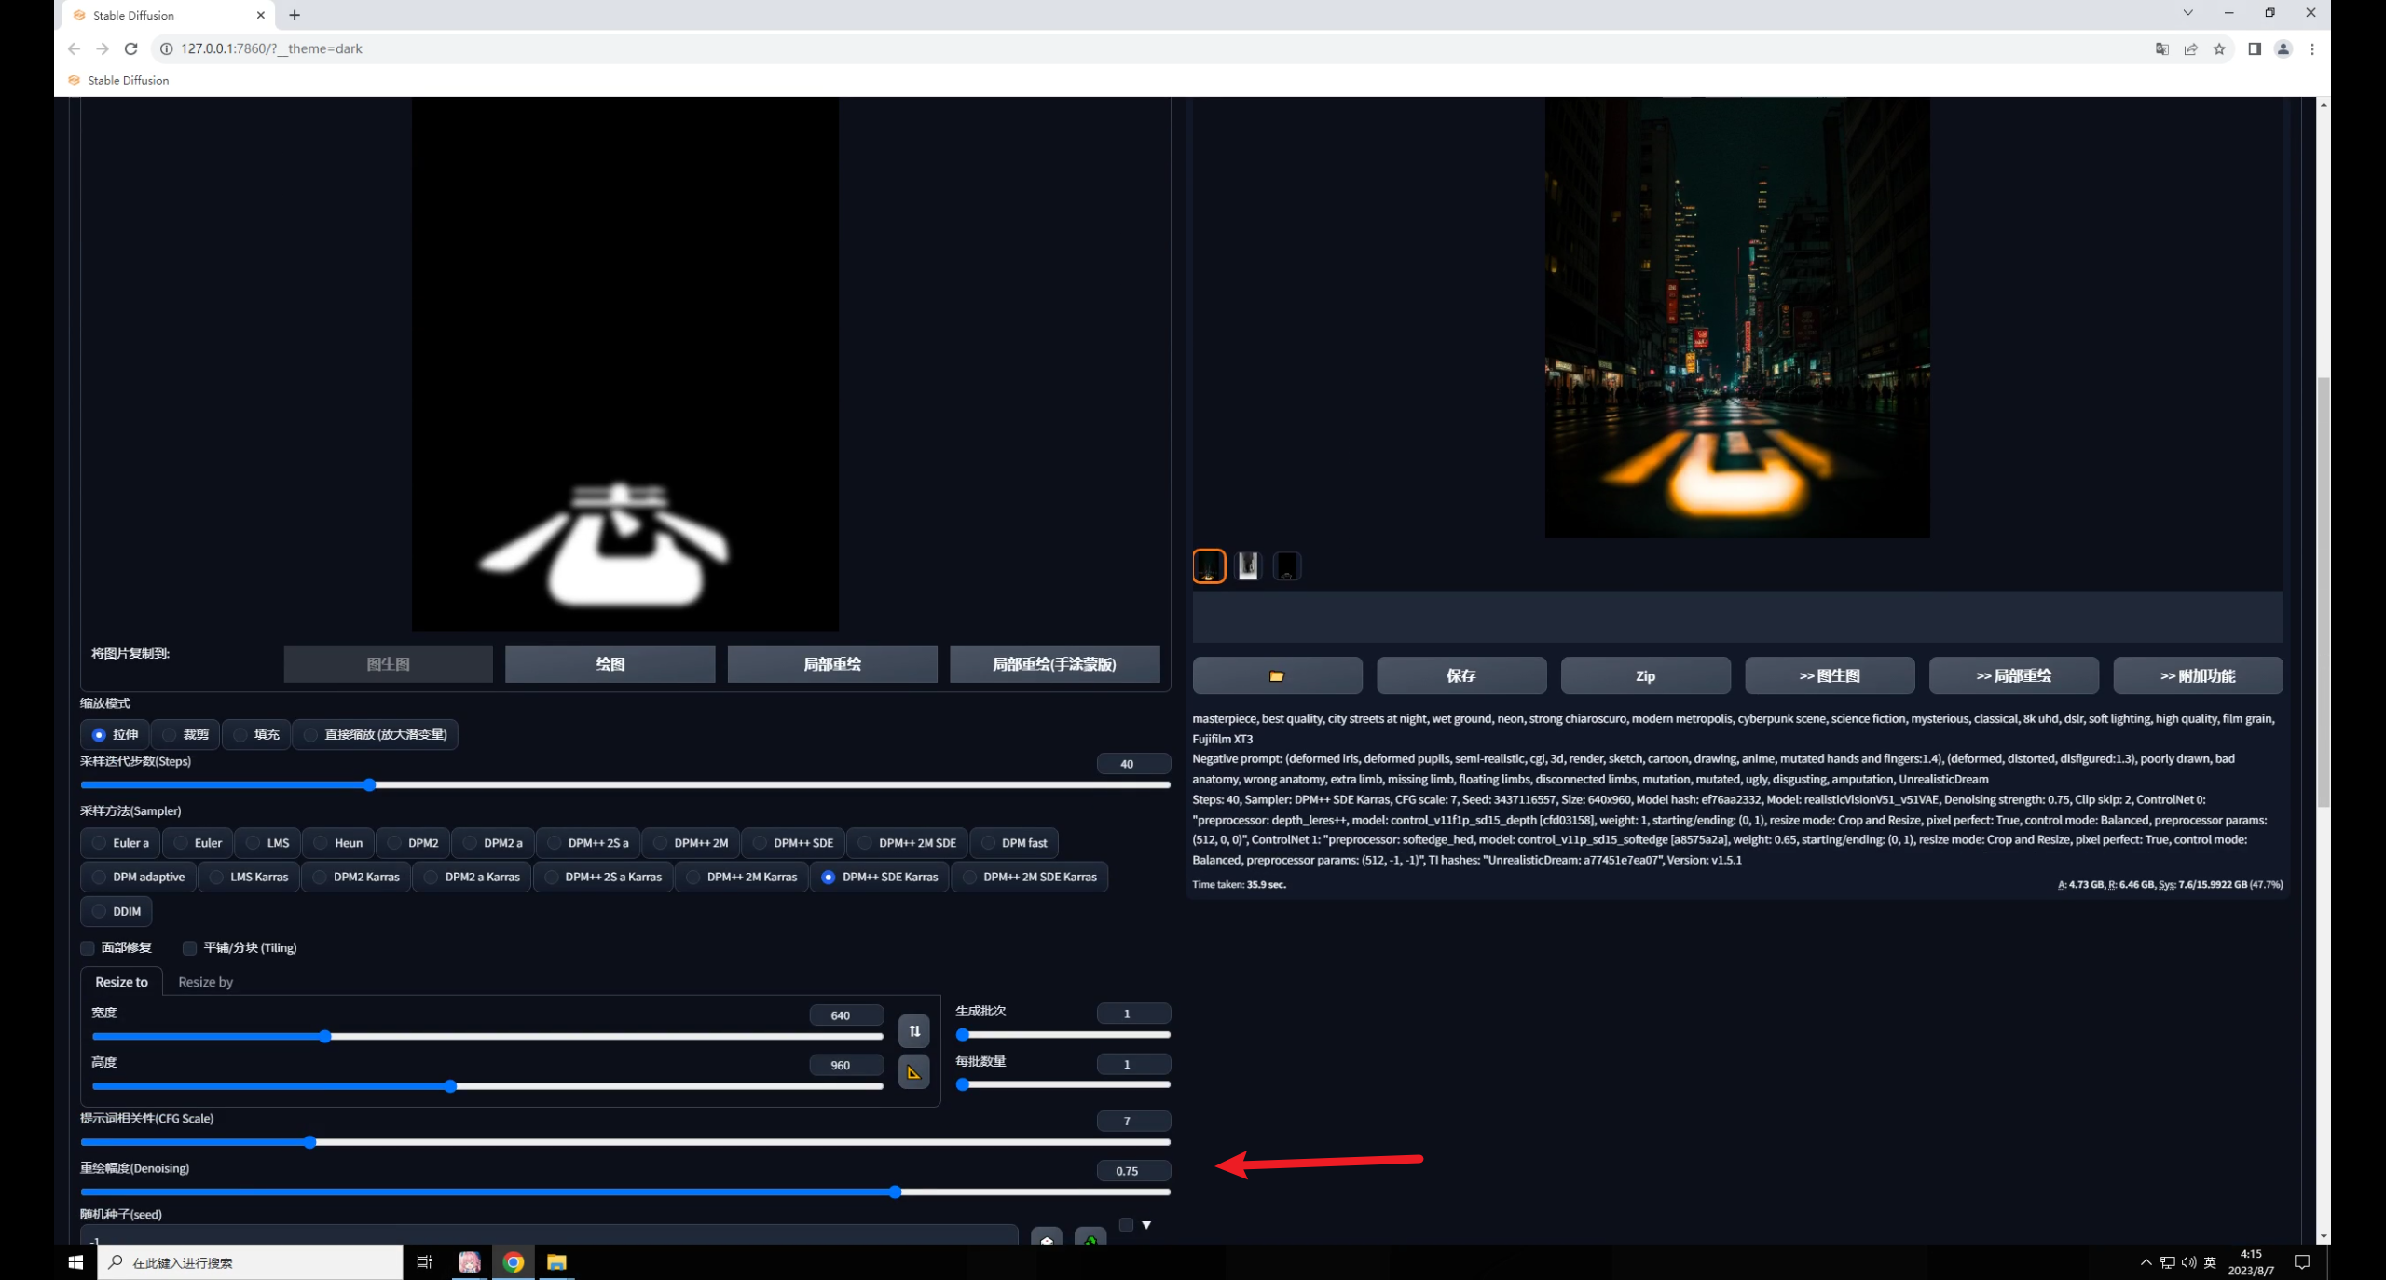Bookmark page with the star icon
Image resolution: width=2386 pixels, height=1280 pixels.
(x=2219, y=48)
